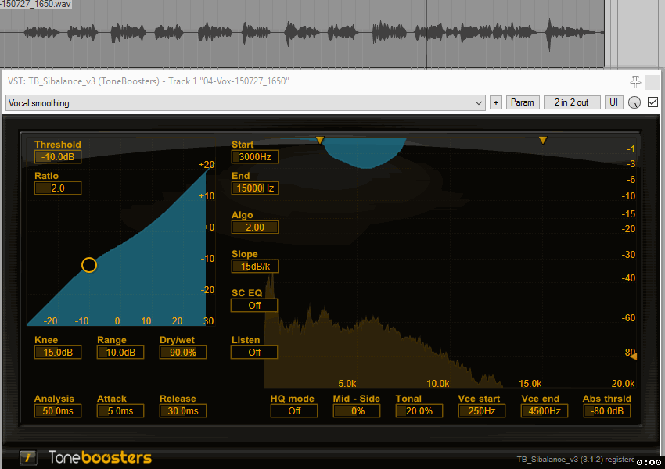Click the ToneBoosters logo text
The width and height of the screenshot is (665, 469).
point(100,457)
